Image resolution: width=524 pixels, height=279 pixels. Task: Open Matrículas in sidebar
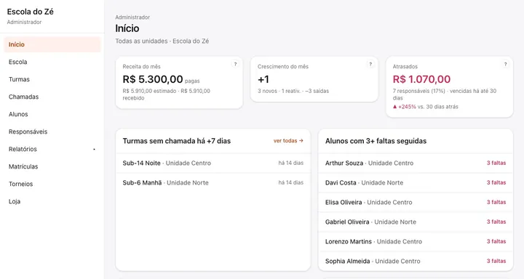52,166
